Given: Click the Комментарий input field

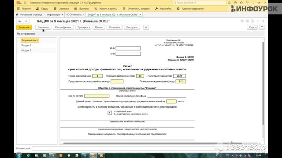Looking at the screenshot, I should 124,148.
